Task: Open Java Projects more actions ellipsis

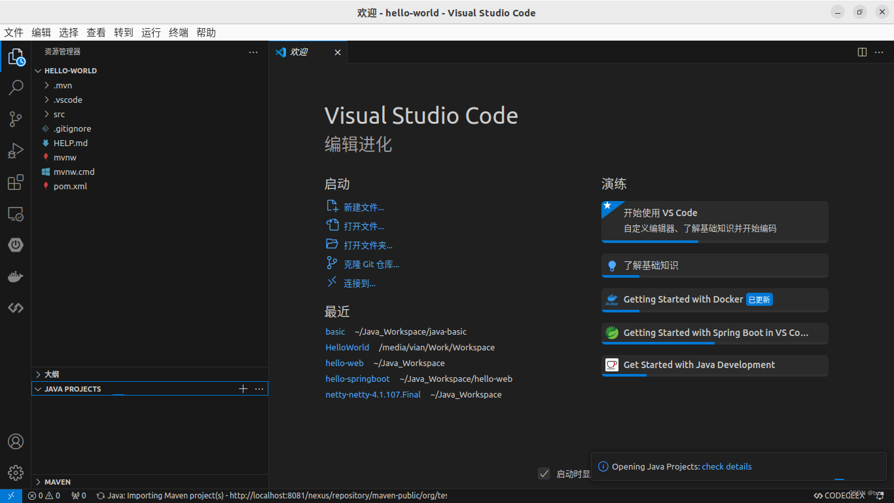Action: (259, 389)
